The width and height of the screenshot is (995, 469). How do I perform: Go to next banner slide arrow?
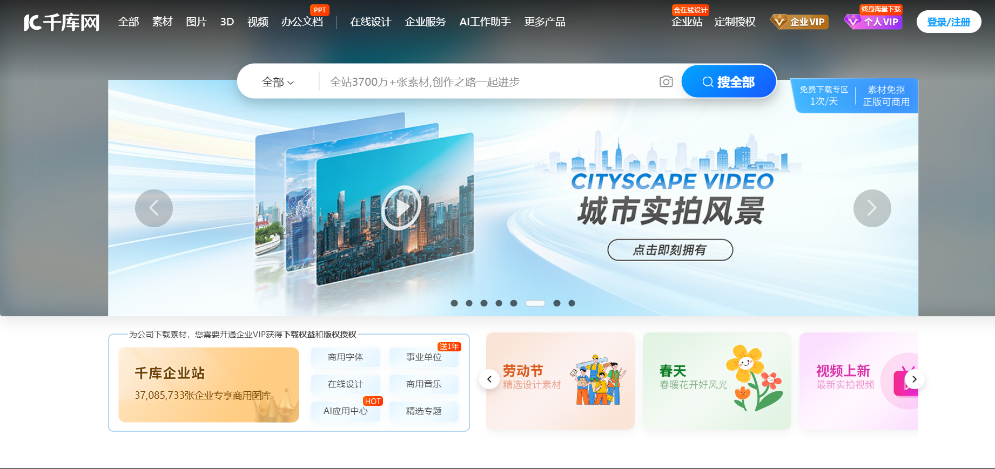pos(872,208)
